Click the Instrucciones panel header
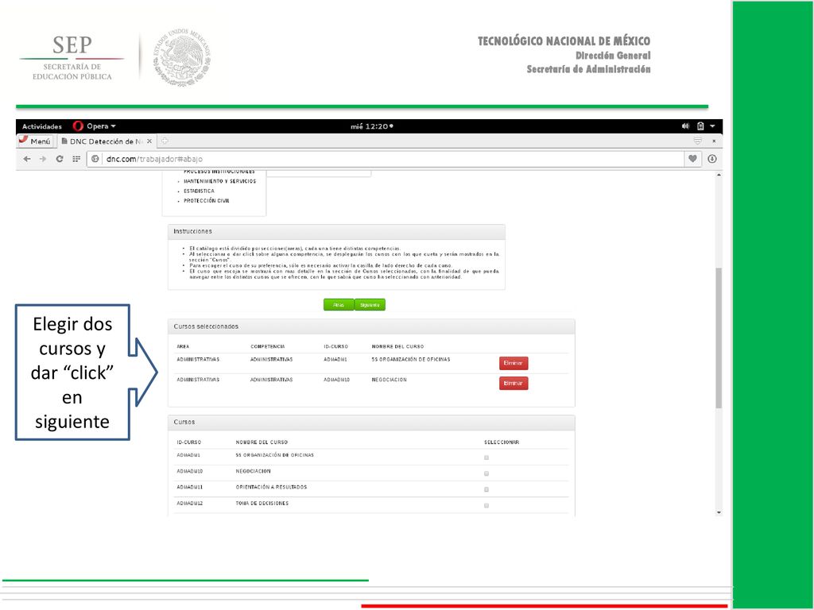This screenshot has width=814, height=610. pyautogui.click(x=336, y=231)
